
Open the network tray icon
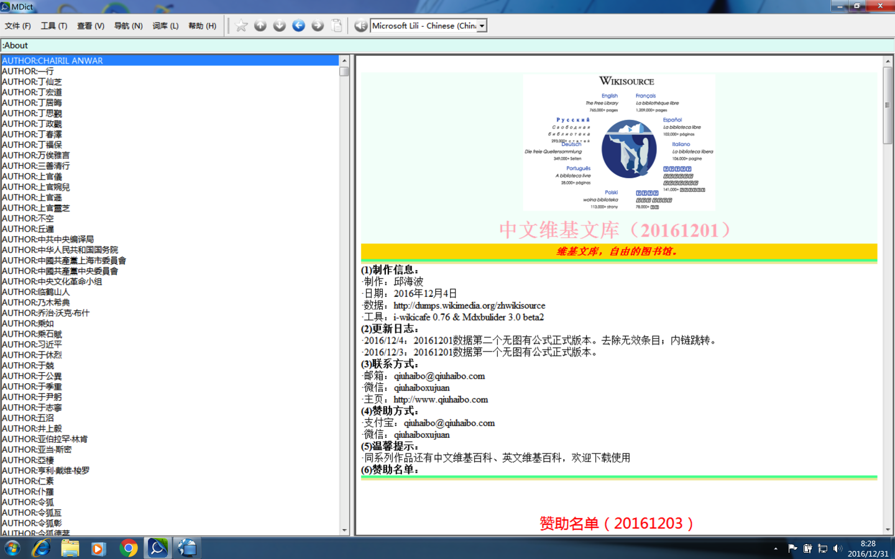(x=822, y=548)
